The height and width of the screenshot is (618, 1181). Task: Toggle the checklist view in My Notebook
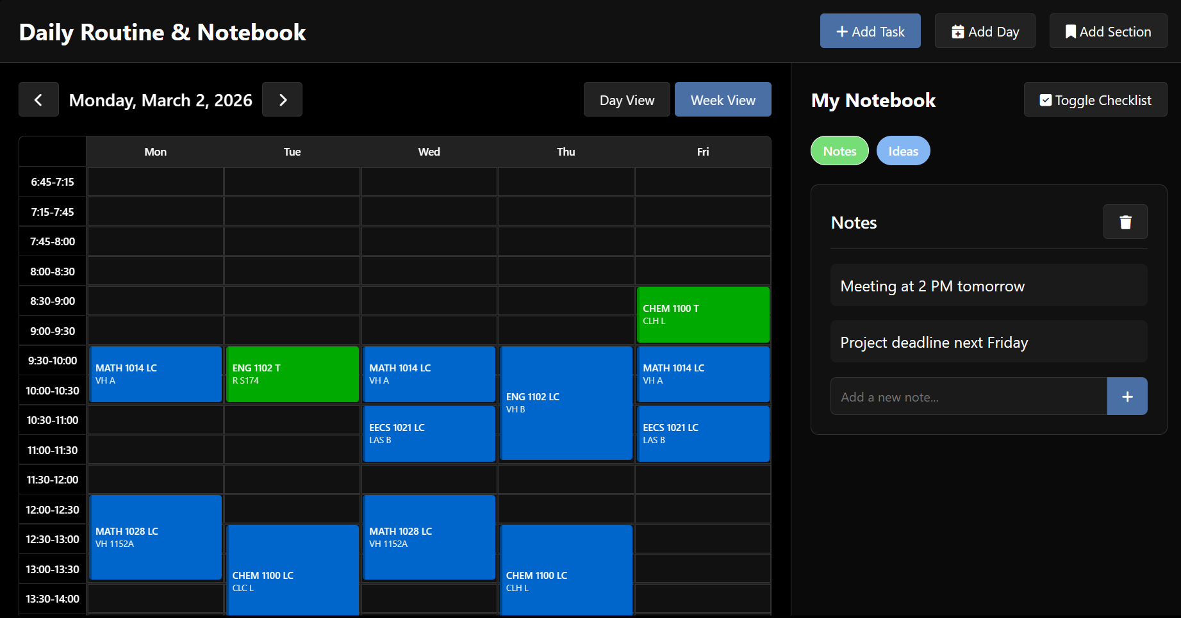point(1095,99)
